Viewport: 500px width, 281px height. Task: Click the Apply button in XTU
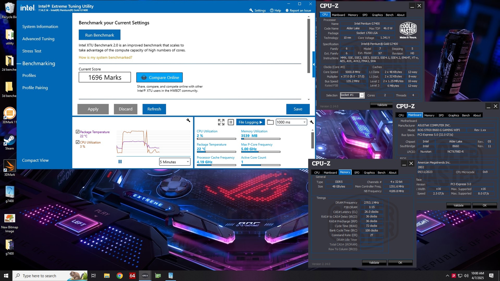93,109
